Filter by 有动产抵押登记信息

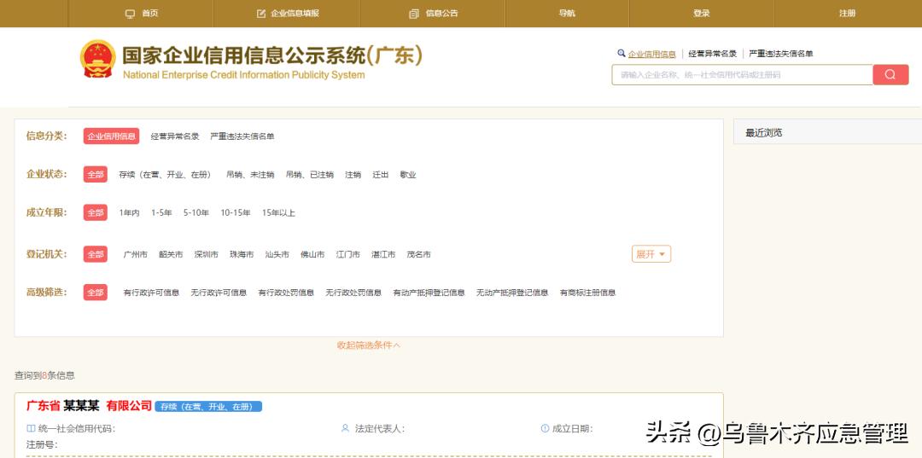pos(429,293)
